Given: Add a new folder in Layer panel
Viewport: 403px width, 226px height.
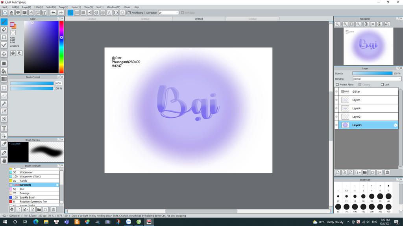Looking at the screenshot, I should click(365, 173).
